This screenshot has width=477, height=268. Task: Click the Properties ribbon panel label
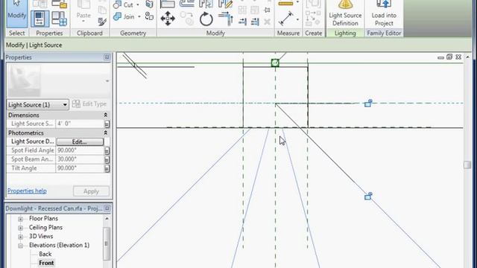click(49, 33)
